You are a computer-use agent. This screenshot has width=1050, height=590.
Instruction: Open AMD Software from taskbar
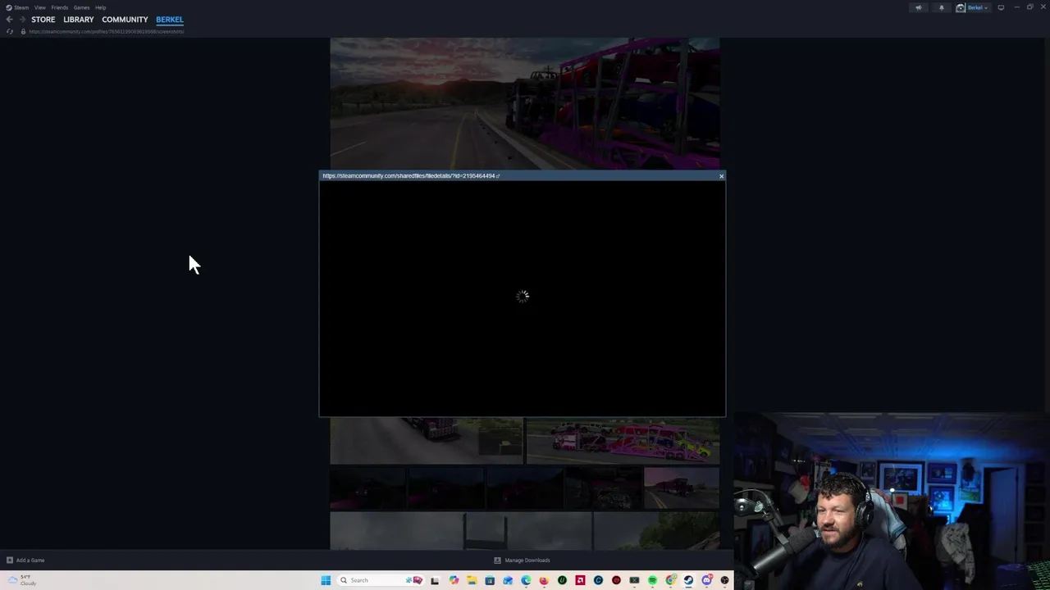pyautogui.click(x=580, y=580)
